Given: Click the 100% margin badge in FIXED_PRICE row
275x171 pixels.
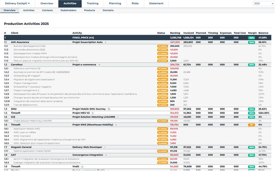Looking at the screenshot, I should tap(251, 38).
